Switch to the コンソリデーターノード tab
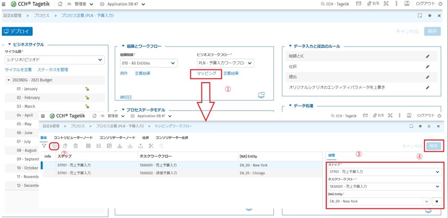The image size is (448, 218). (117, 137)
